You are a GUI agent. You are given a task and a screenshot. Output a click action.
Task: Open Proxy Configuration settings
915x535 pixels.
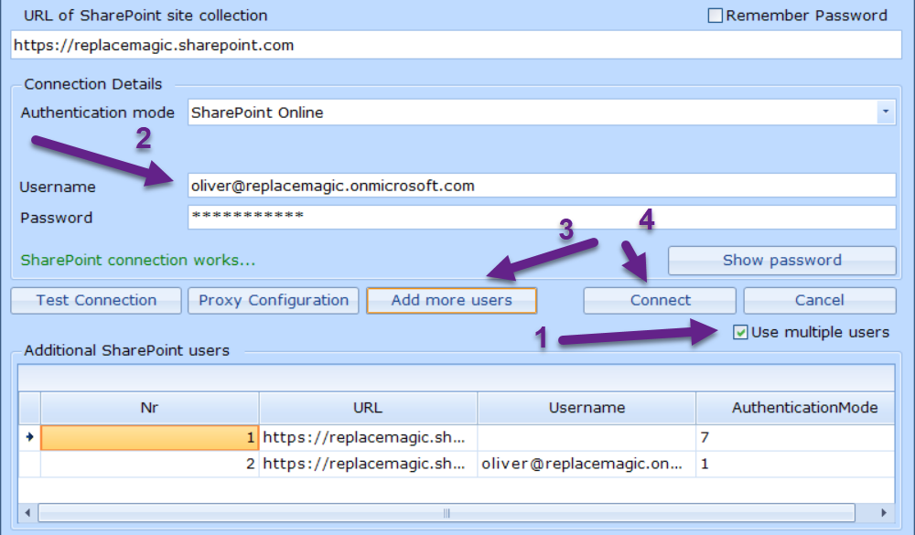pos(274,300)
